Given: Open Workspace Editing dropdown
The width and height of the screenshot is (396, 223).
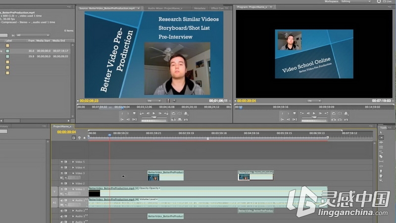Looking at the screenshot, I should point(355,1).
